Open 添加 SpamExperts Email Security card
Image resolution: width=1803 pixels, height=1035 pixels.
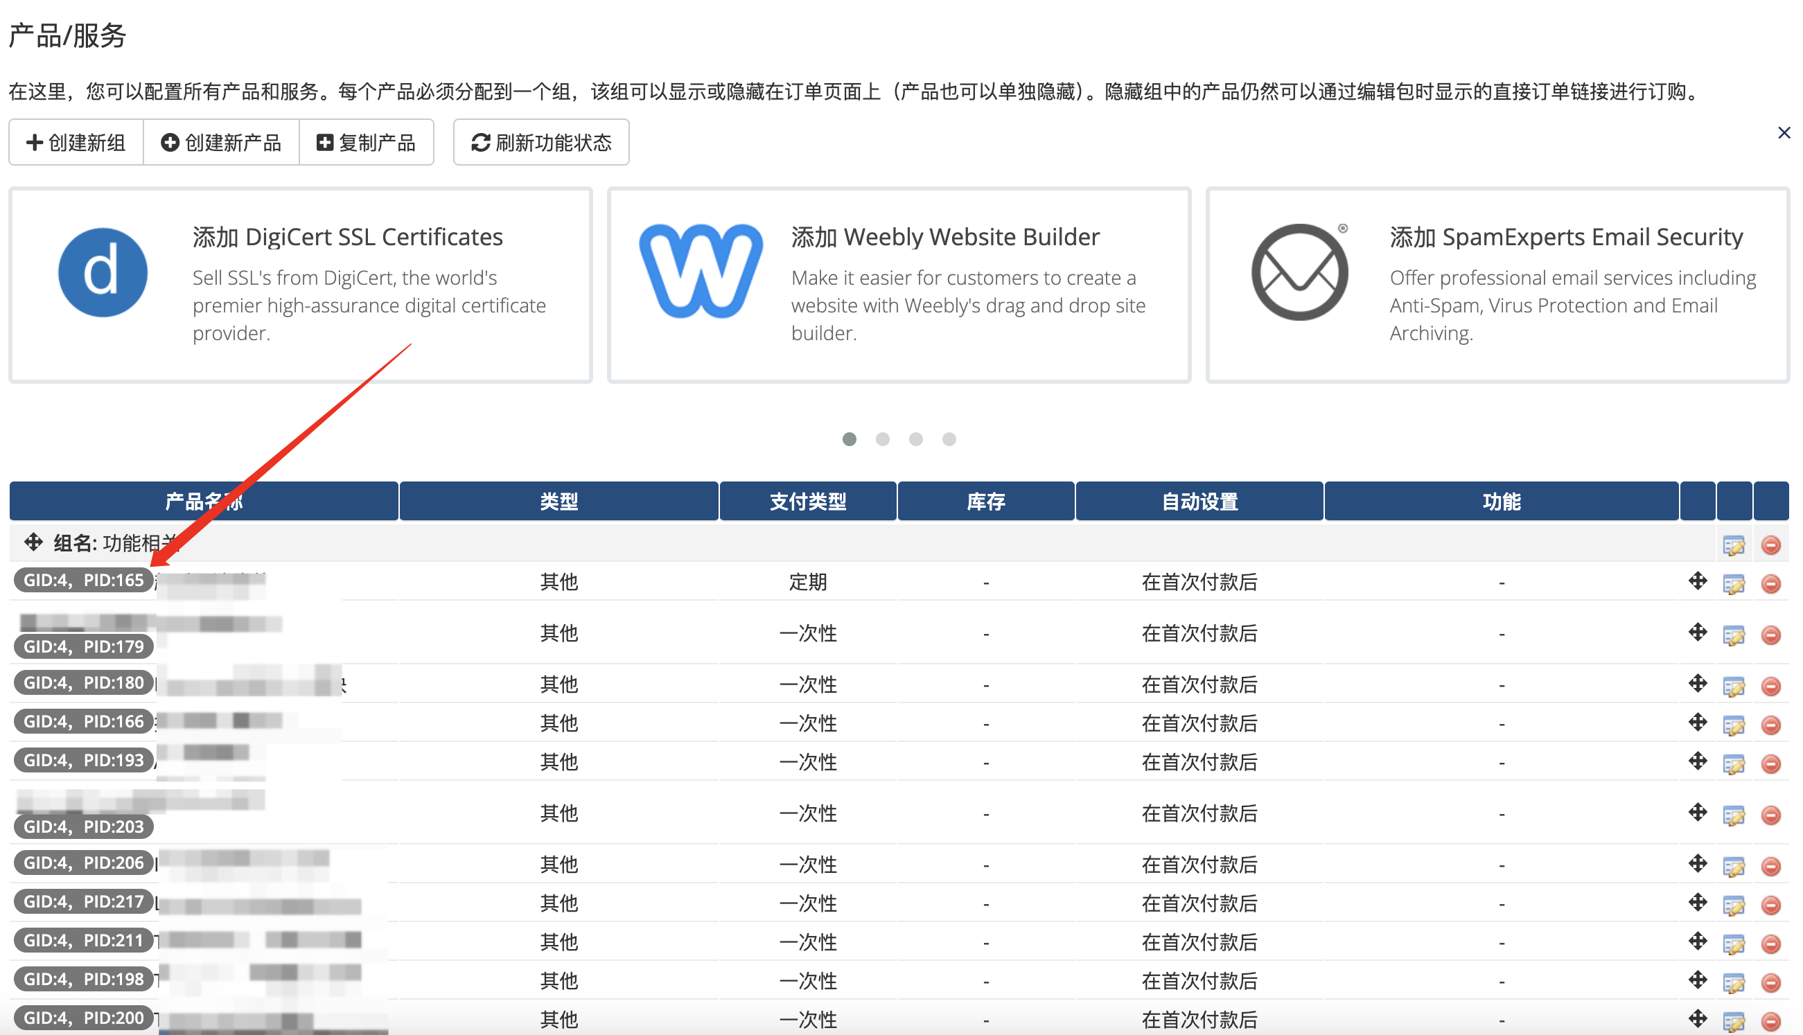[x=1565, y=238]
